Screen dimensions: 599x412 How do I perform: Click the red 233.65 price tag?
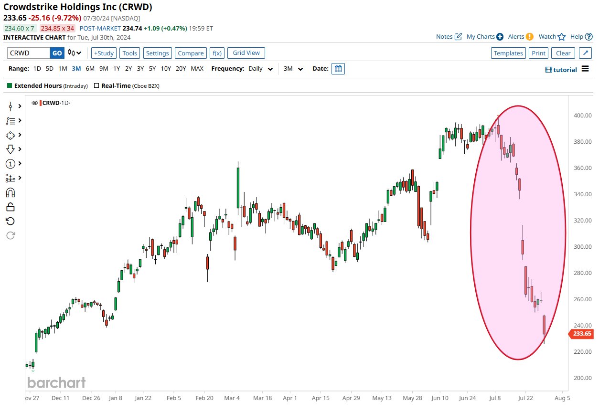581,334
